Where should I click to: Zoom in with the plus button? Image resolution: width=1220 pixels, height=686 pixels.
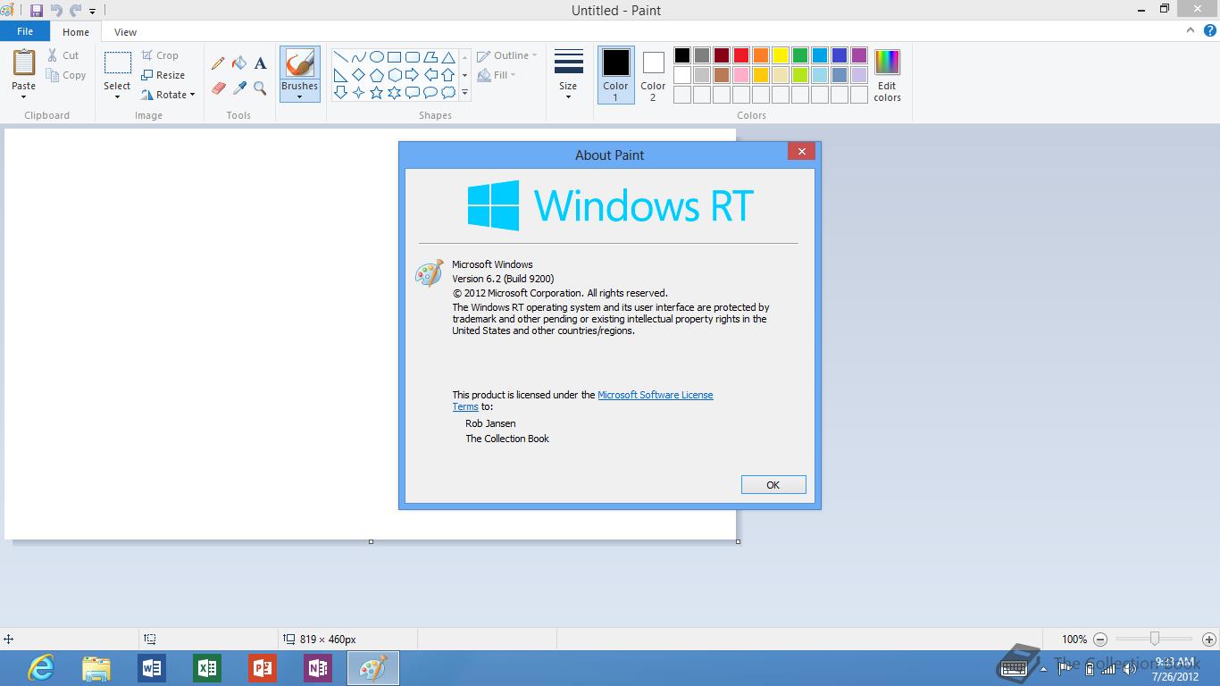(1209, 640)
